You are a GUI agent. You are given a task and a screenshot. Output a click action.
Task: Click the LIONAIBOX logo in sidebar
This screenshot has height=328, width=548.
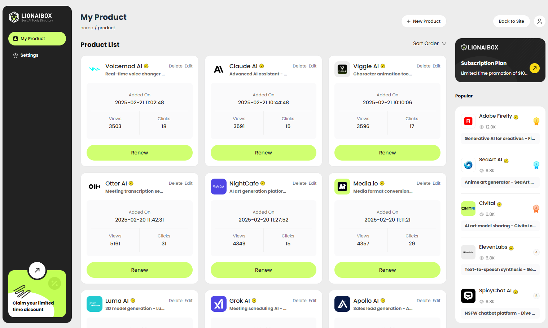click(x=31, y=17)
